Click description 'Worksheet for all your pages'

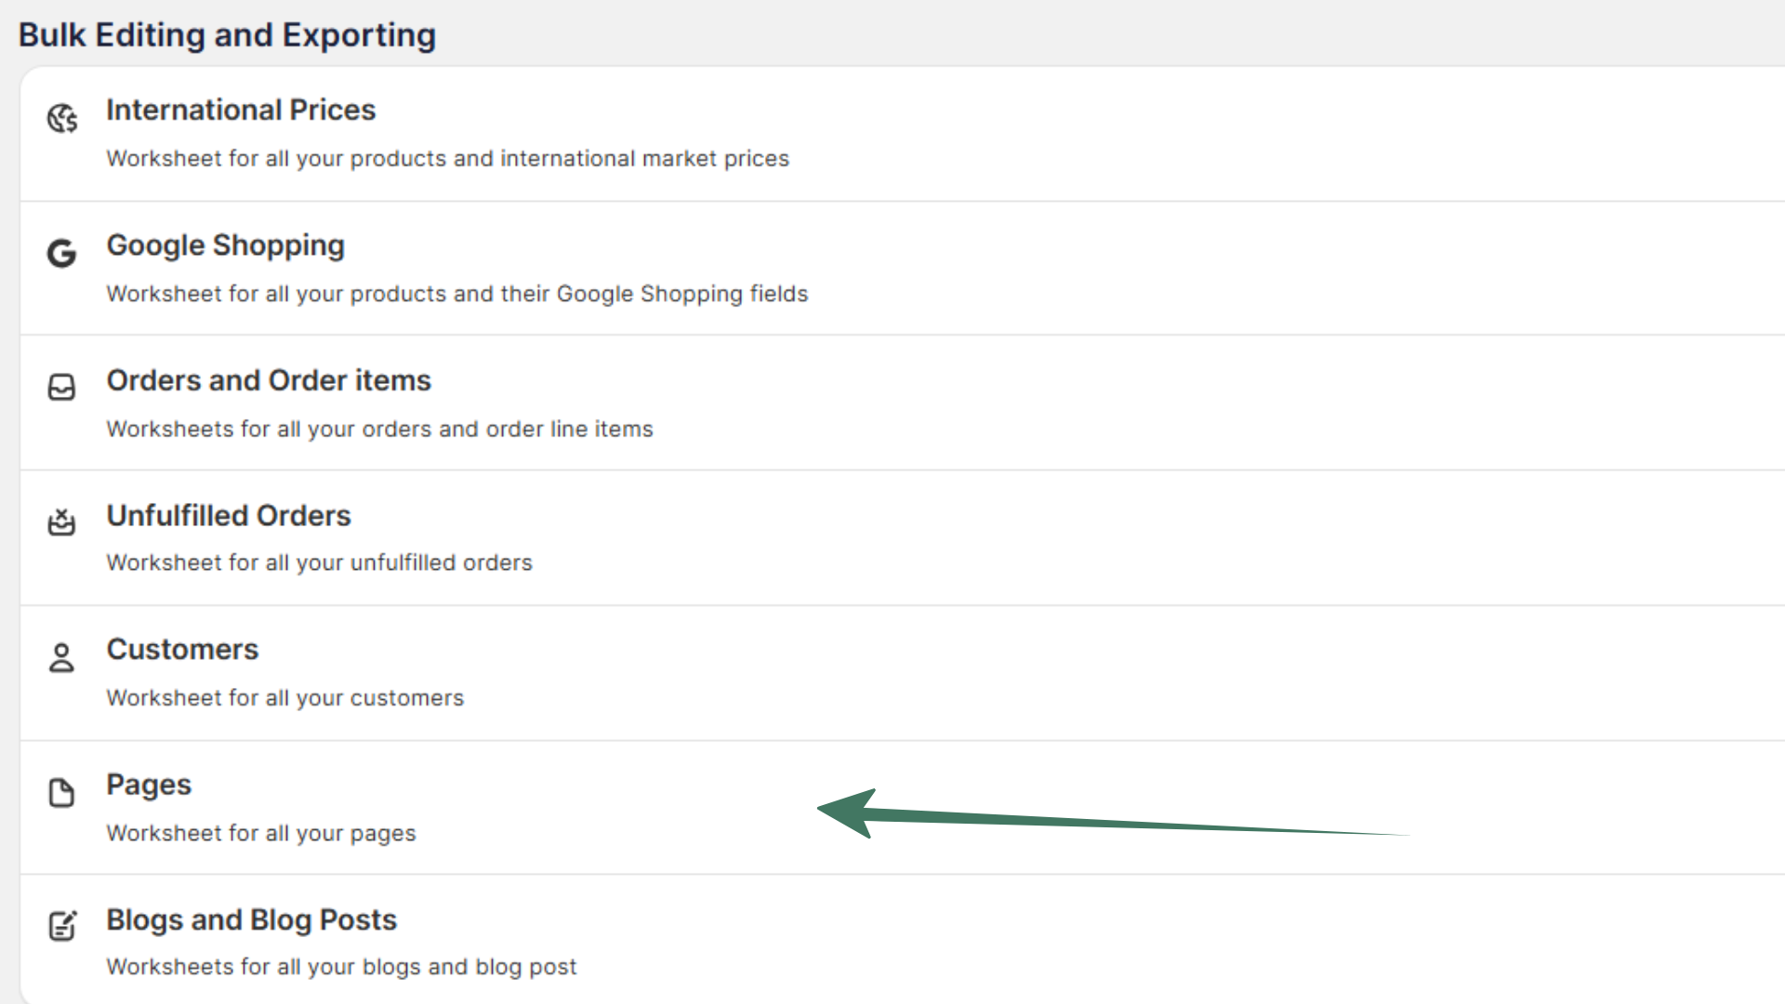pyautogui.click(x=261, y=833)
